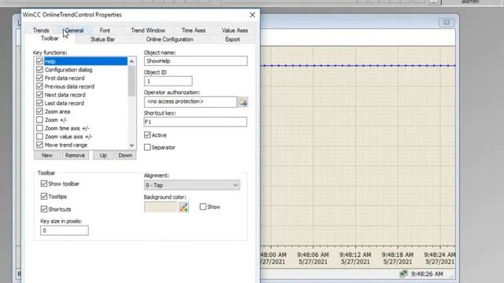Enable Zoom +/- key function

tap(39, 119)
